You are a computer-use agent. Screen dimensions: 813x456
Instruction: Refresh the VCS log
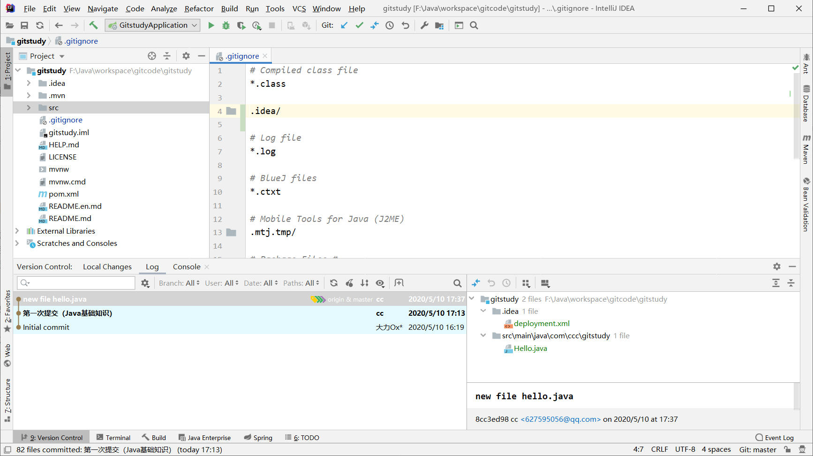pos(334,283)
